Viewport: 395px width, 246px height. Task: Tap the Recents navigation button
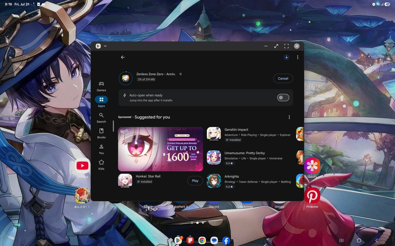pos(341,240)
